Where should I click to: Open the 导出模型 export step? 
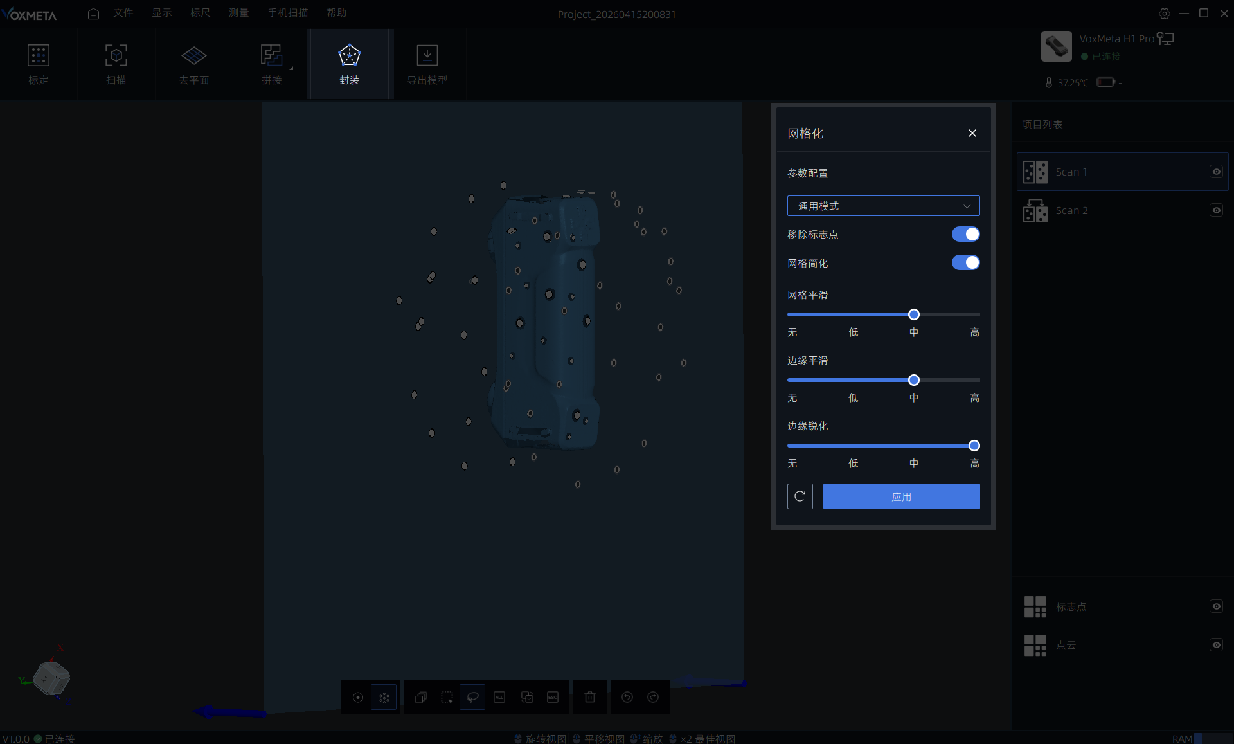tap(427, 64)
